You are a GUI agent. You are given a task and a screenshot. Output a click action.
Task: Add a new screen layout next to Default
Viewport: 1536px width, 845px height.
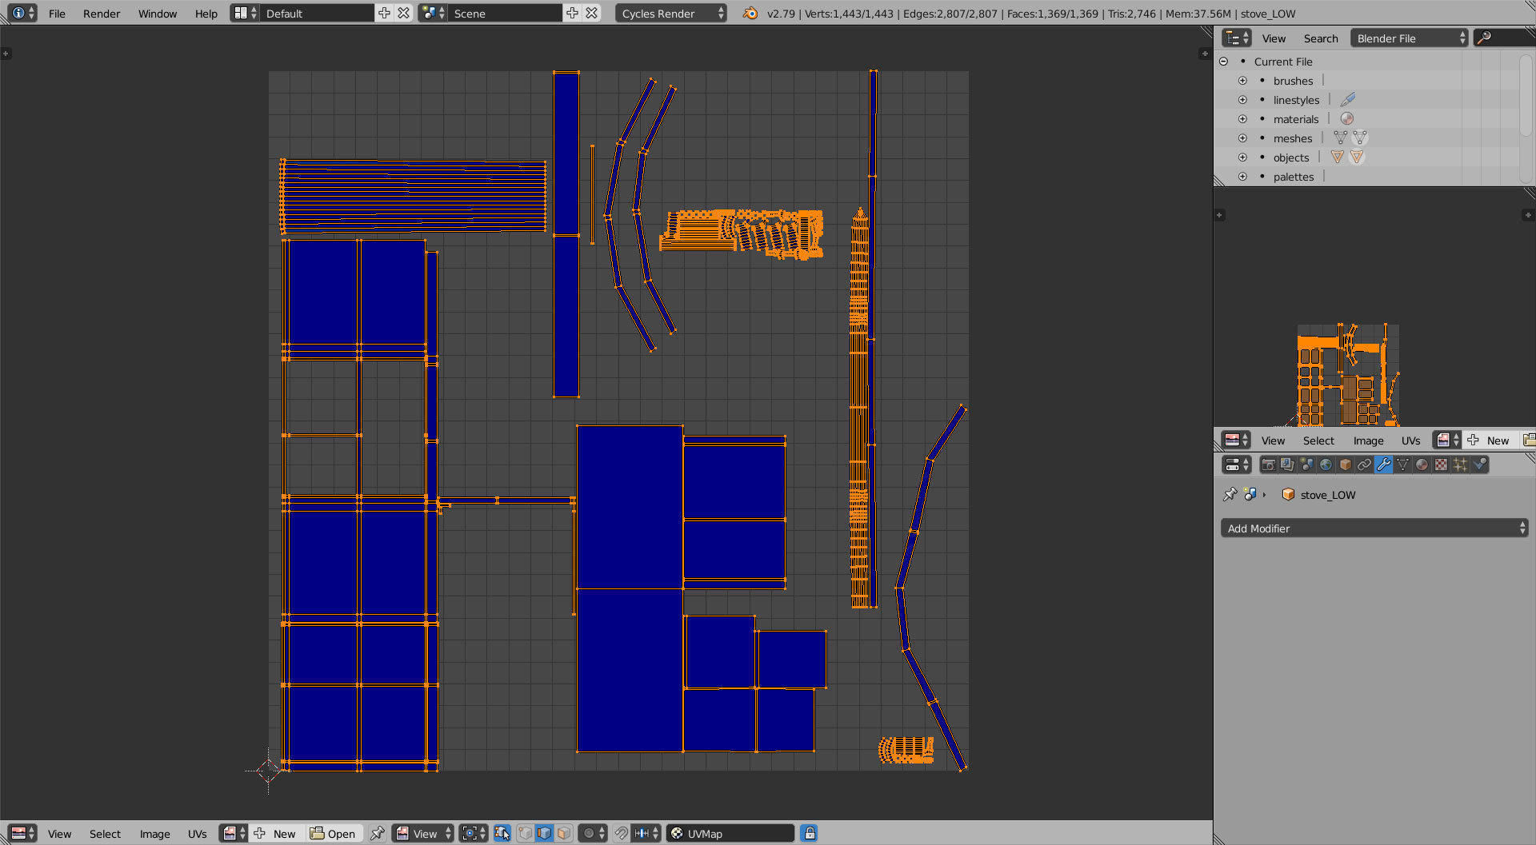385,14
